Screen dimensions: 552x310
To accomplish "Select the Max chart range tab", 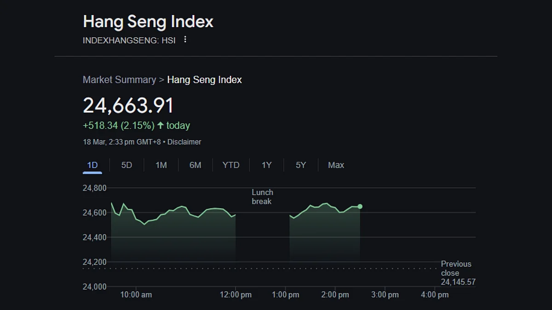I will (336, 165).
